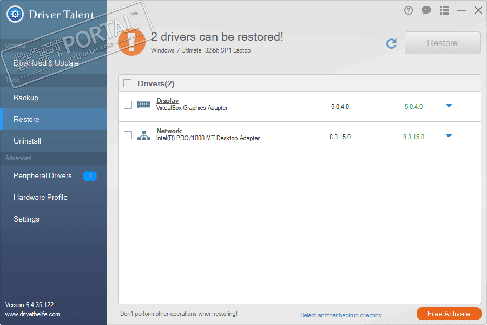Open www.drivethelife.com link

(32, 314)
